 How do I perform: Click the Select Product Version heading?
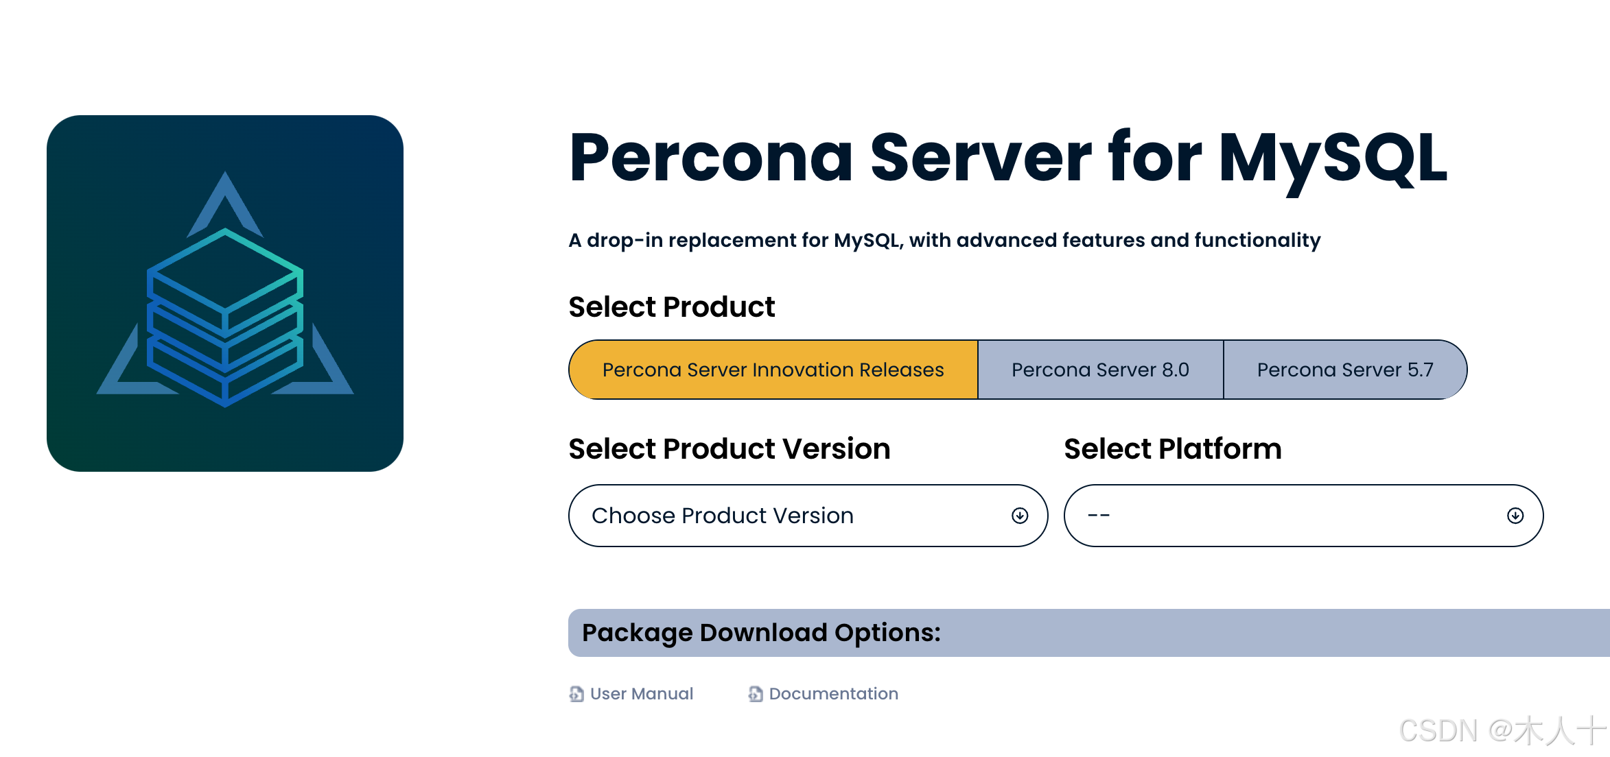click(729, 448)
